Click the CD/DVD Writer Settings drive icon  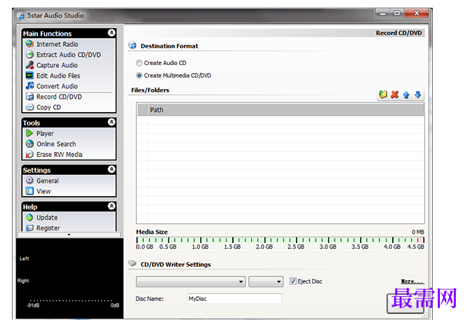click(x=132, y=263)
